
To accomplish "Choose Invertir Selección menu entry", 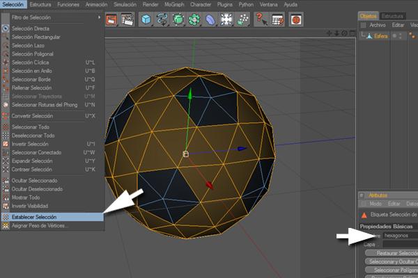I will point(52,144).
